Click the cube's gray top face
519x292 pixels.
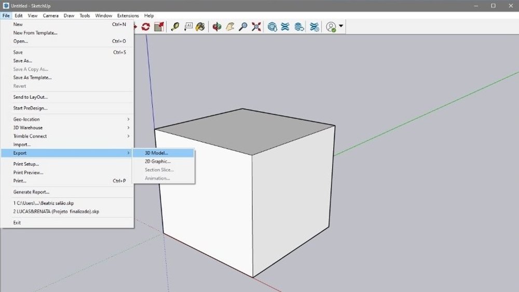click(245, 131)
